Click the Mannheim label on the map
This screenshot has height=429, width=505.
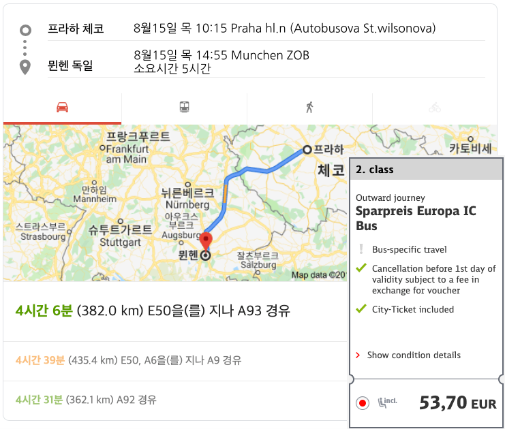(x=95, y=200)
